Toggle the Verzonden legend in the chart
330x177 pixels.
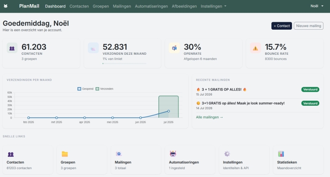coord(104,89)
